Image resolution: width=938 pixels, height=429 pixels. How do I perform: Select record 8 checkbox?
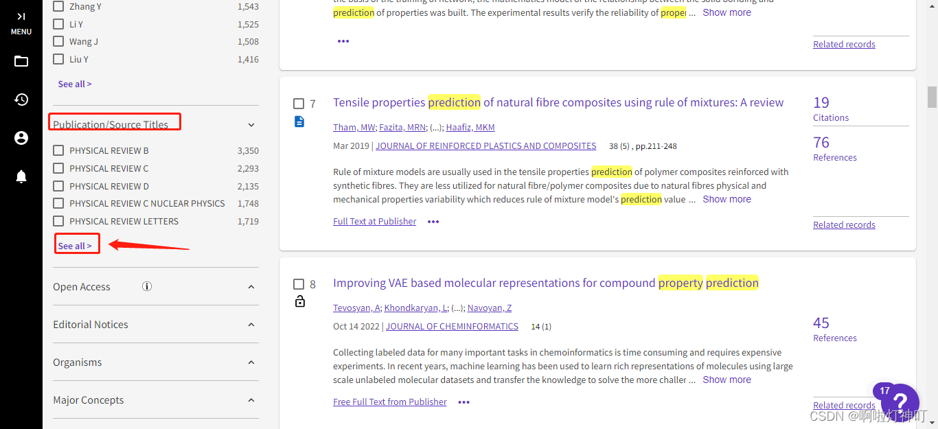click(299, 284)
